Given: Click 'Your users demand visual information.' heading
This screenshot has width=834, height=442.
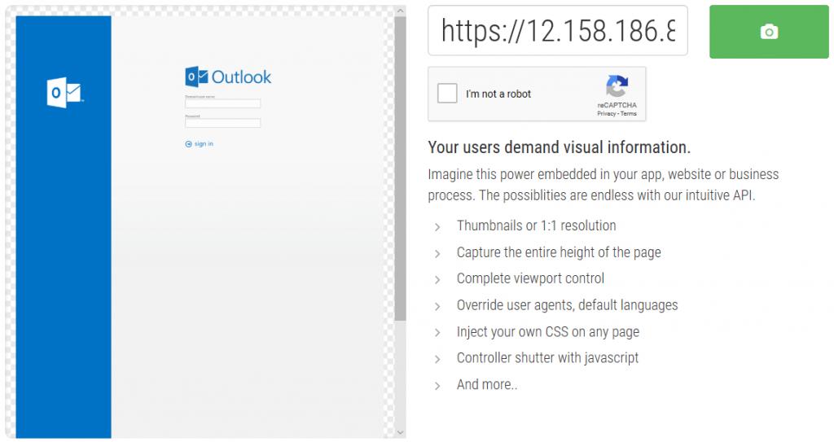Looking at the screenshot, I should pos(559,147).
